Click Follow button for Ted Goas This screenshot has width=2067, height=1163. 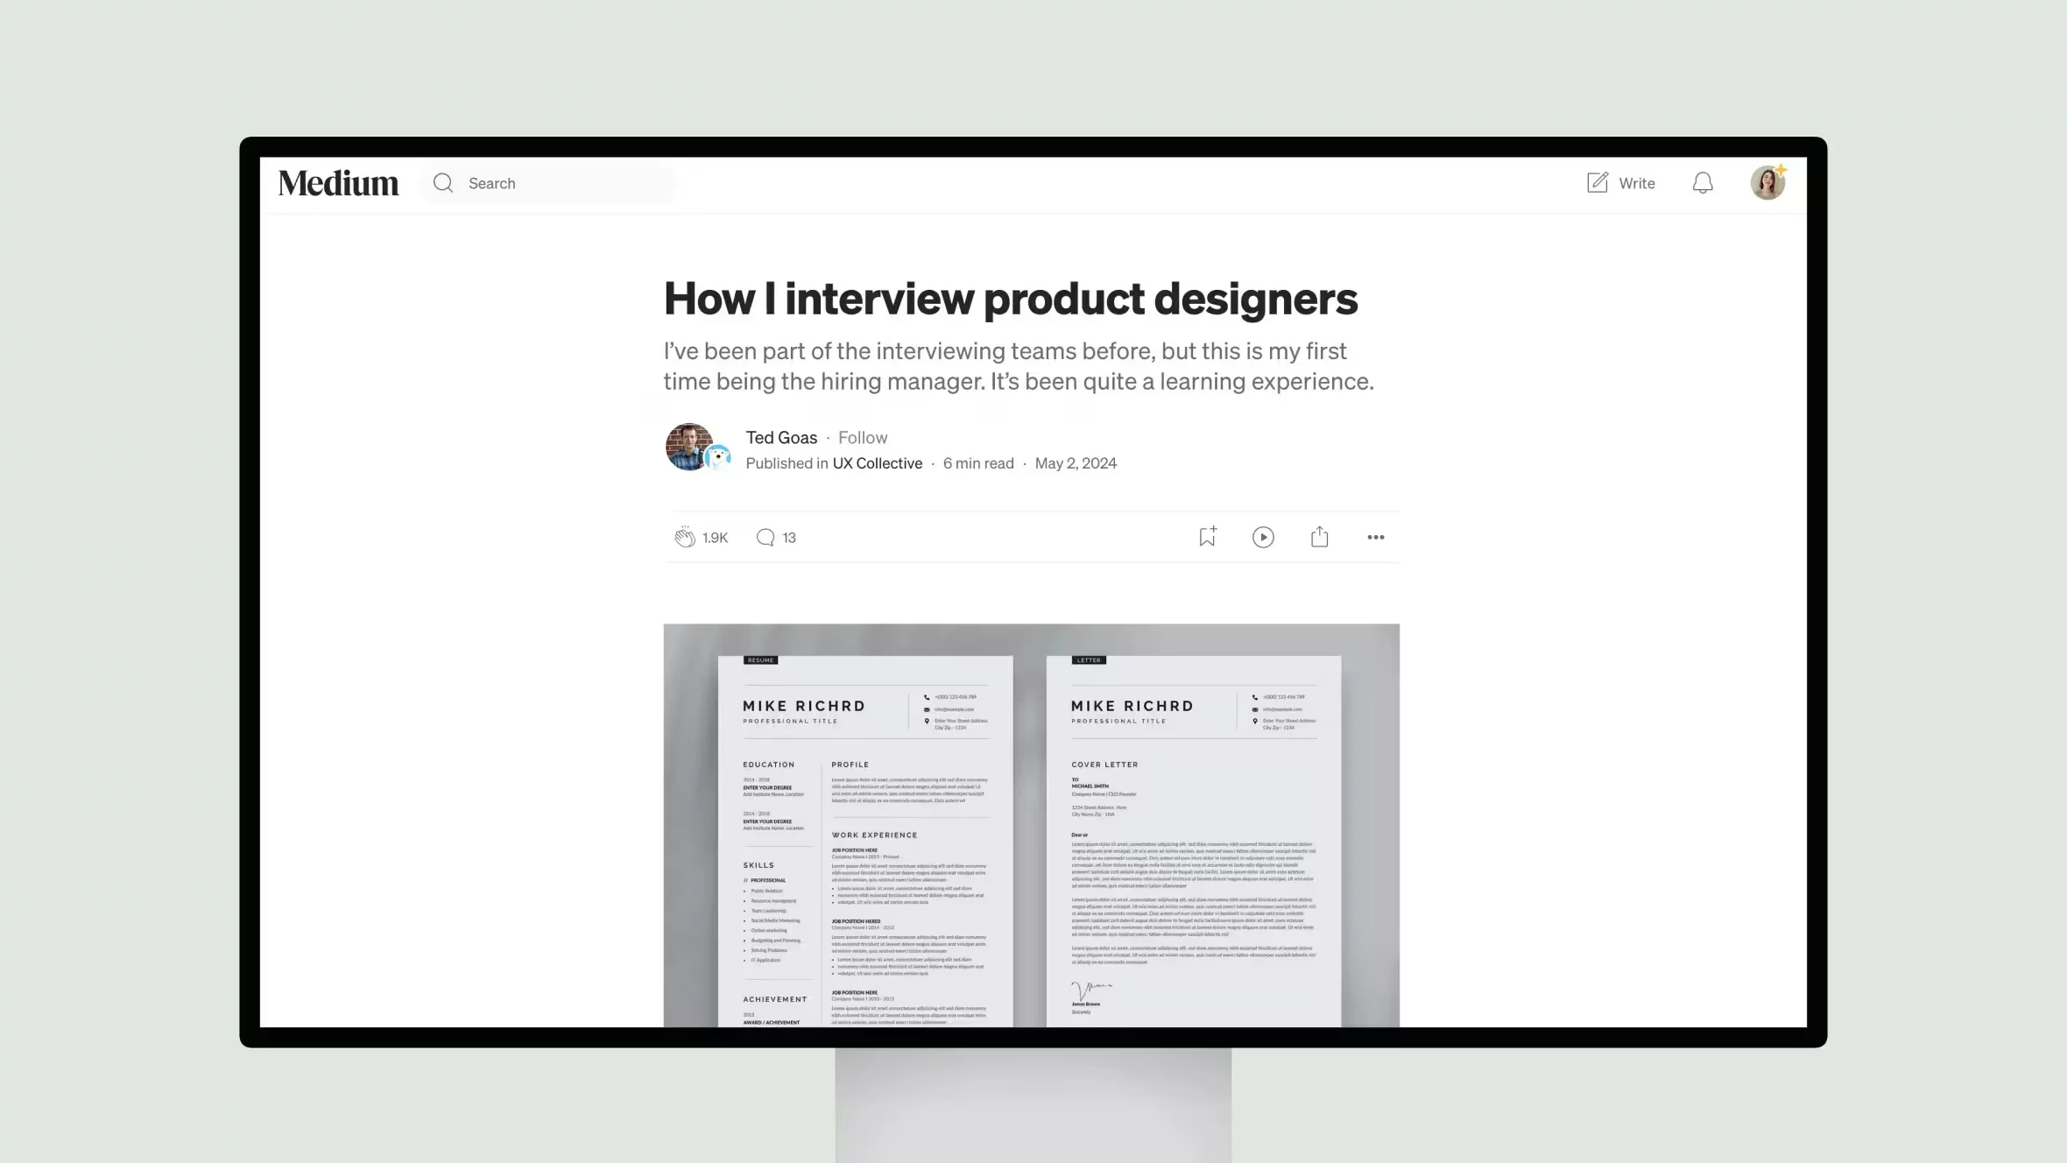(x=863, y=437)
